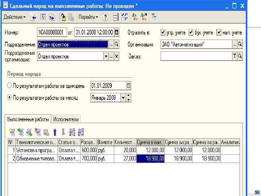Click the blue tree icon at toolbar end
The image size is (261, 196).
click(x=154, y=17)
